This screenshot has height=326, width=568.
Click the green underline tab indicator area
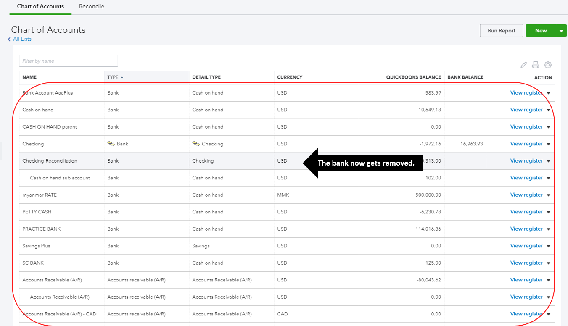(40, 14)
